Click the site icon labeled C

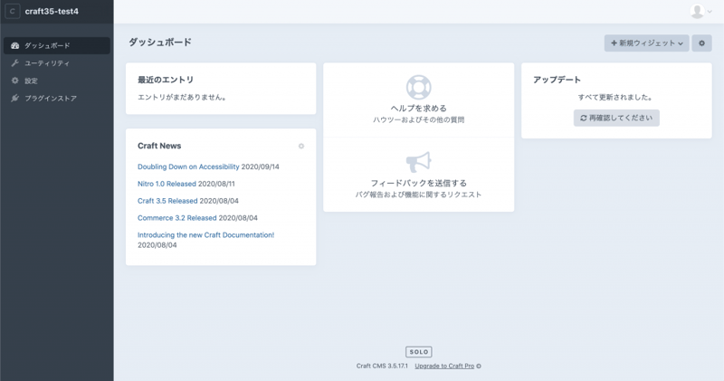pos(13,12)
